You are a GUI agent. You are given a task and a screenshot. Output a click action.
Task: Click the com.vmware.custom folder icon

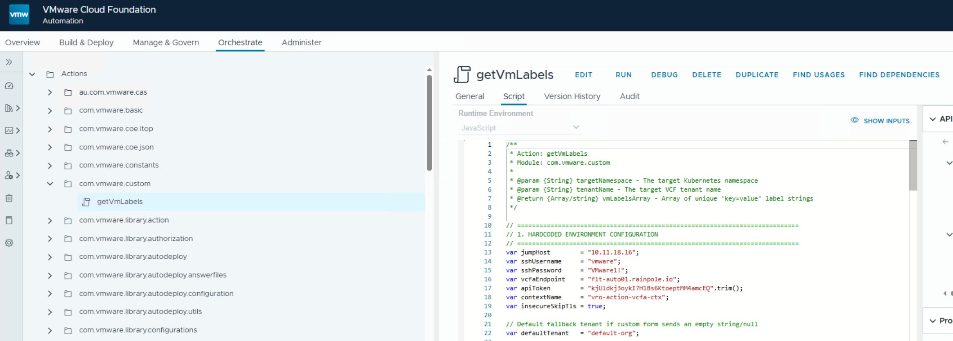(x=68, y=184)
